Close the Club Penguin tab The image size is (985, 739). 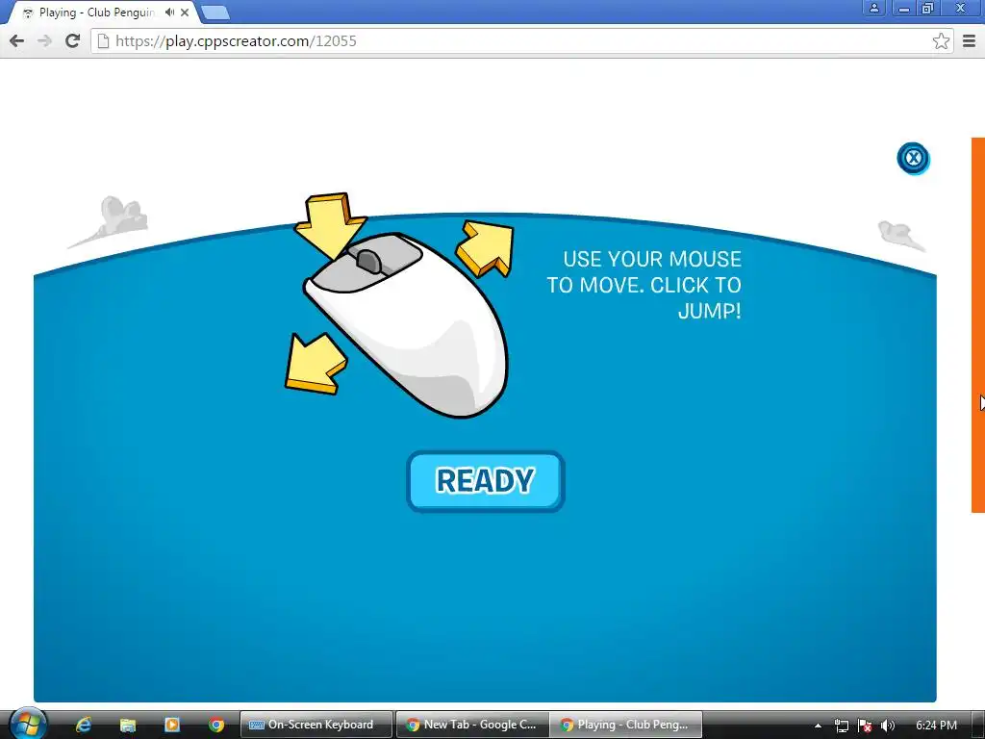185,13
